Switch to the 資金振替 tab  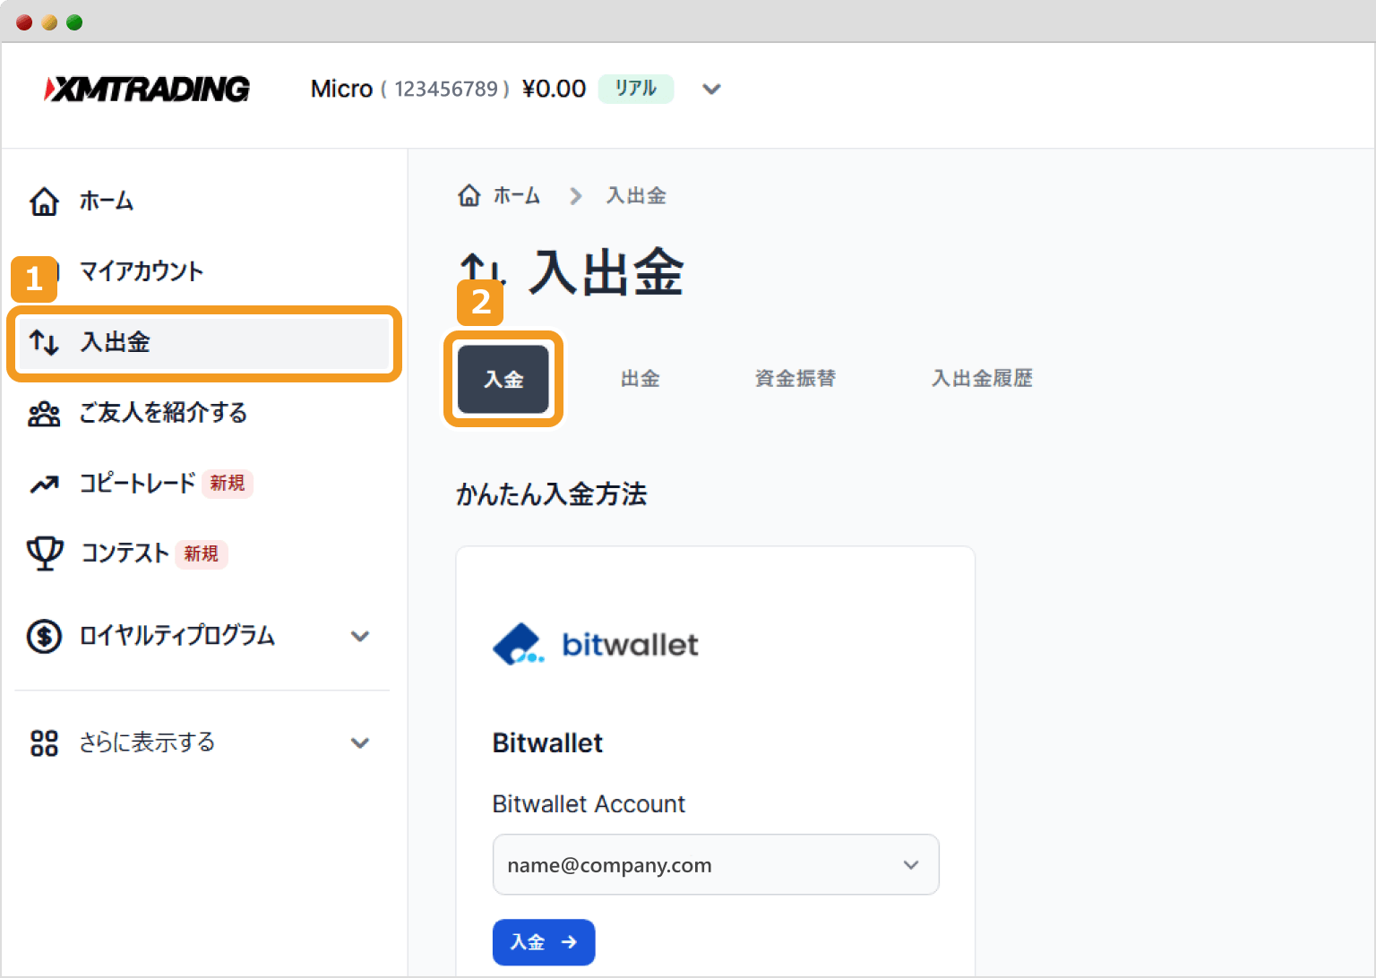click(x=795, y=379)
